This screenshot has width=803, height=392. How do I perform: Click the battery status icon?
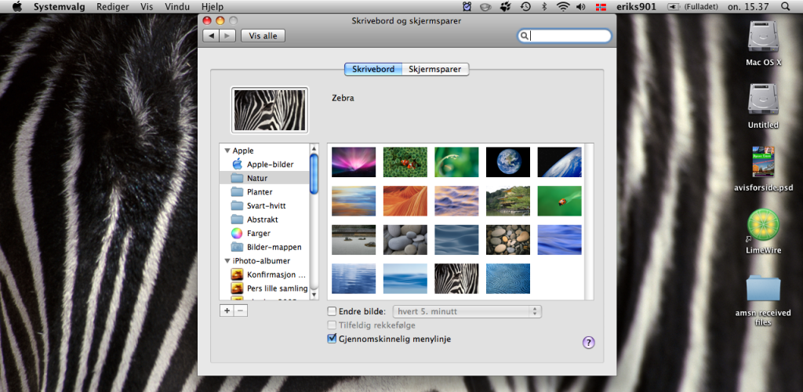674,7
